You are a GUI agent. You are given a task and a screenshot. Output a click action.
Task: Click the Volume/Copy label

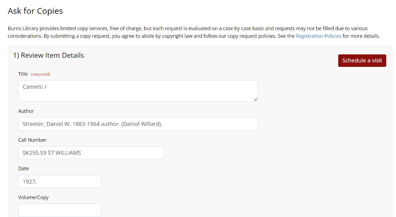click(x=33, y=197)
